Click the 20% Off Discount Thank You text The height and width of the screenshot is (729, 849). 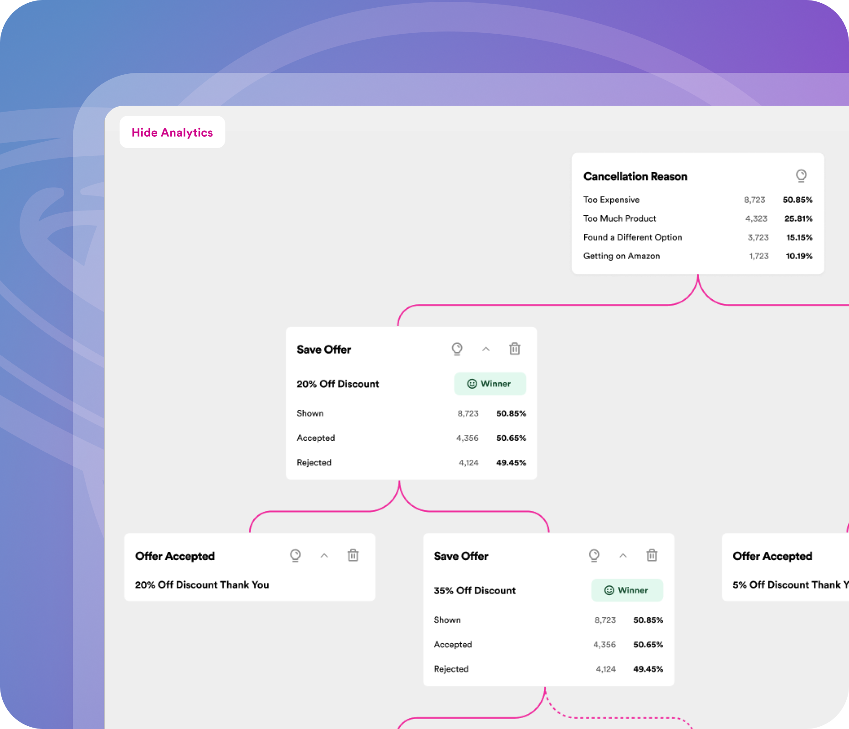tap(202, 585)
